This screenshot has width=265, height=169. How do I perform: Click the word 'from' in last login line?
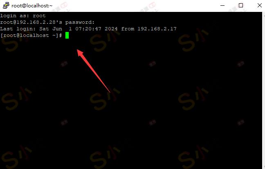coord(128,29)
